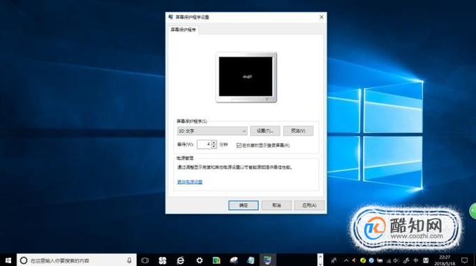
Task: Select the active screen saver settings taskbar icon
Action: [x=267, y=260]
